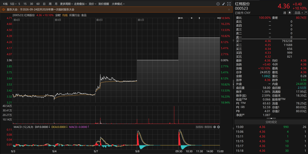Select the 15 minute period
Screen dimensions: 308x154
pyautogui.click(x=25, y=4)
